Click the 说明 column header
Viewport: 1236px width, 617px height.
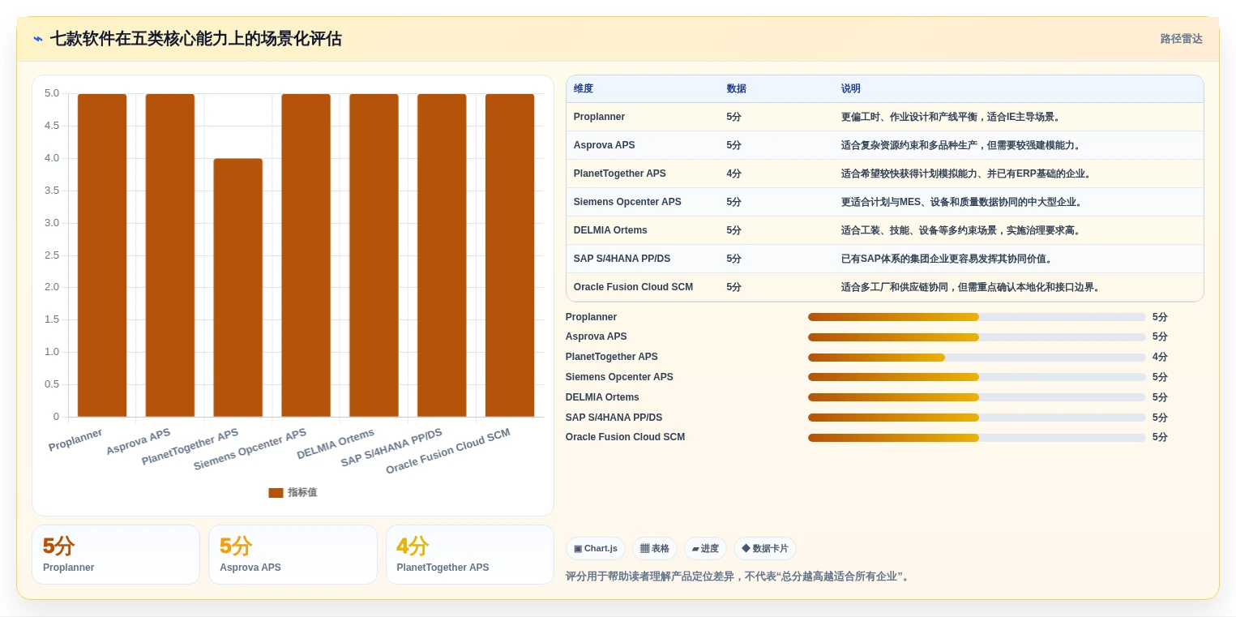tap(850, 89)
